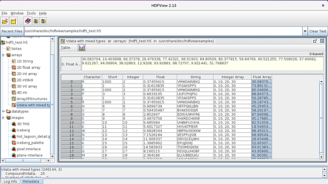Open the iceberg_palette item
The image size is (328, 184).
tap(30, 142)
